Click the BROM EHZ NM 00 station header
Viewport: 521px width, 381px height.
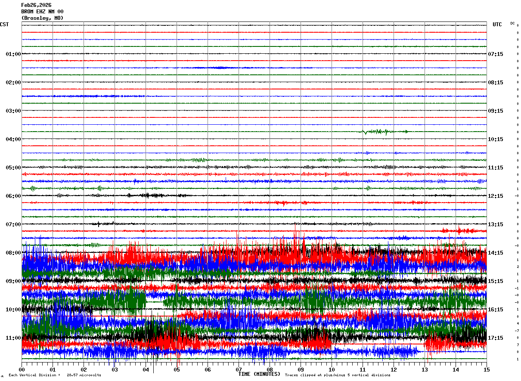[x=42, y=12]
